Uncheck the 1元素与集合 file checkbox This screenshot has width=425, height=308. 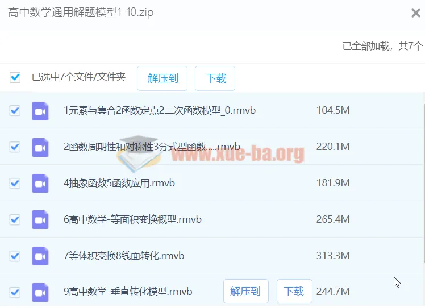pos(15,110)
